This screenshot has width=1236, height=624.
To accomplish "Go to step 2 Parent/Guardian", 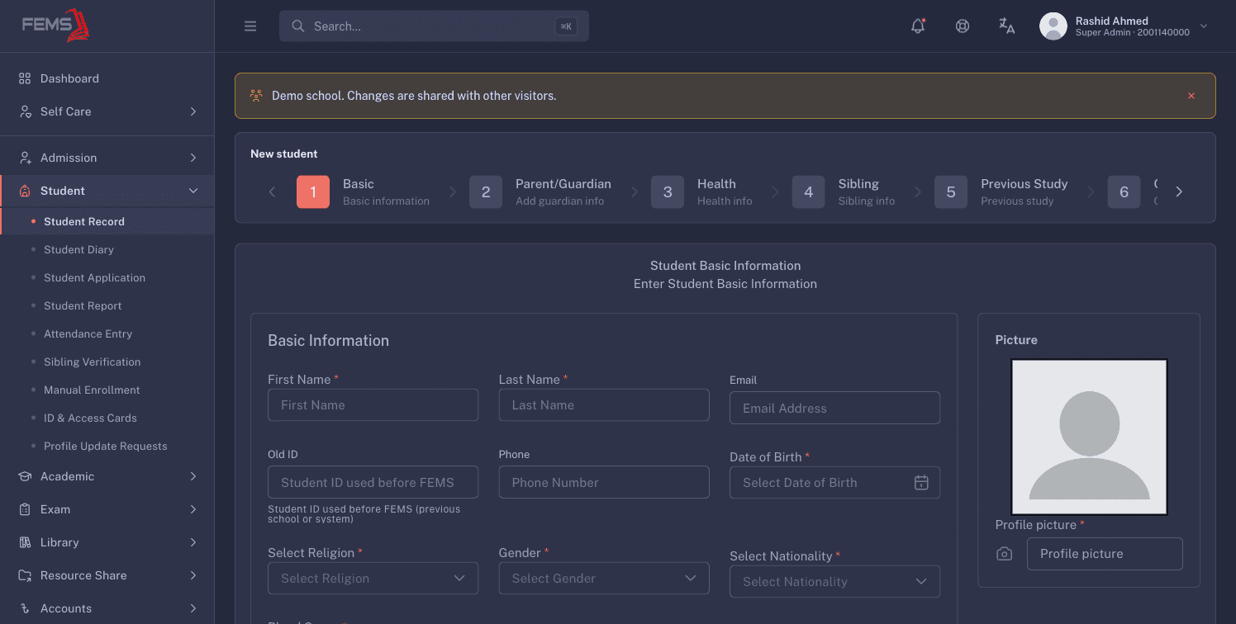I will pos(540,191).
